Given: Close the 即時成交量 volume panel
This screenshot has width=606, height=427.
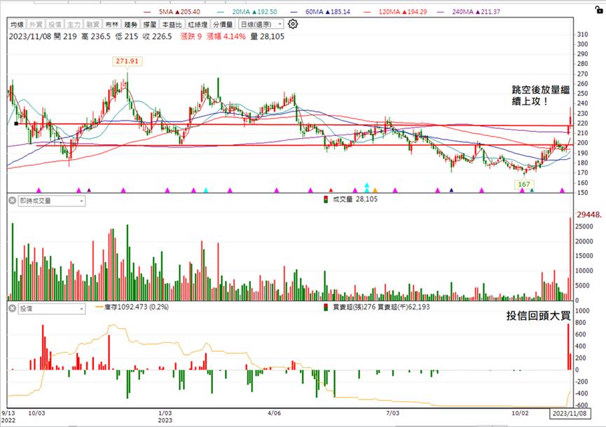Looking at the screenshot, I should (x=13, y=201).
